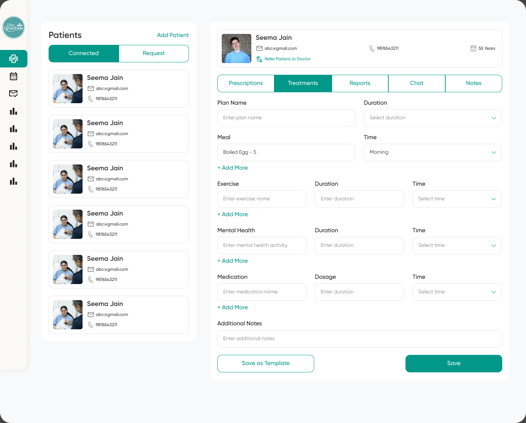Image resolution: width=526 pixels, height=423 pixels.
Task: Open the Reports tab
Action: pos(360,83)
